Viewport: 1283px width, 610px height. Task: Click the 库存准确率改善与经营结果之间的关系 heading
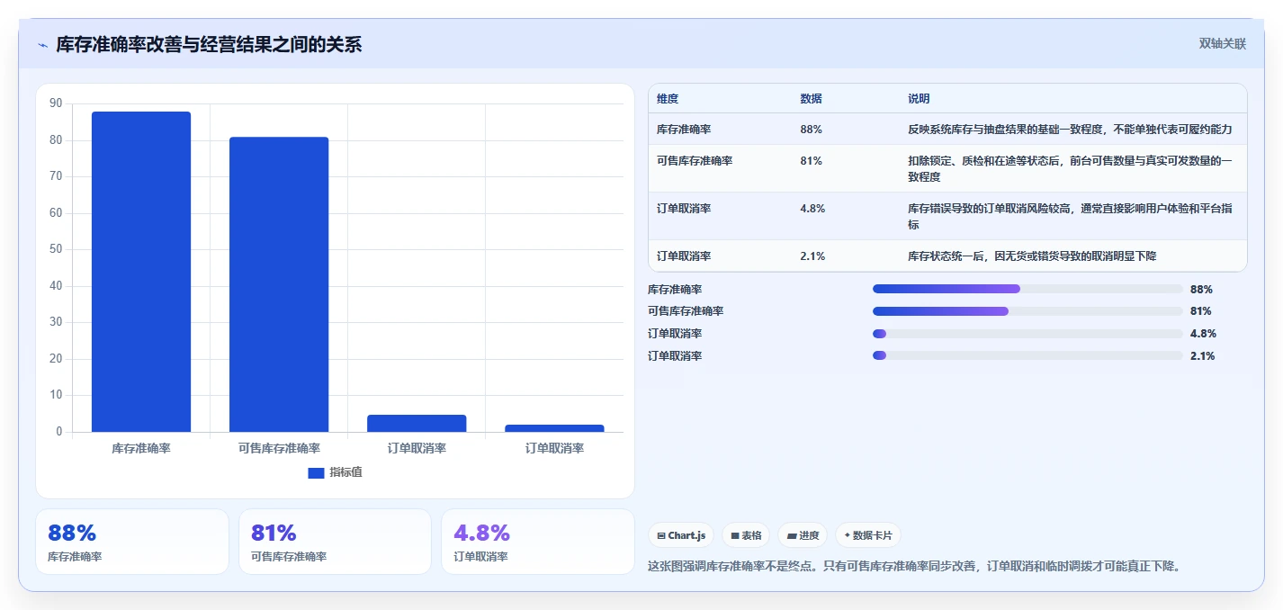pyautogui.click(x=209, y=44)
